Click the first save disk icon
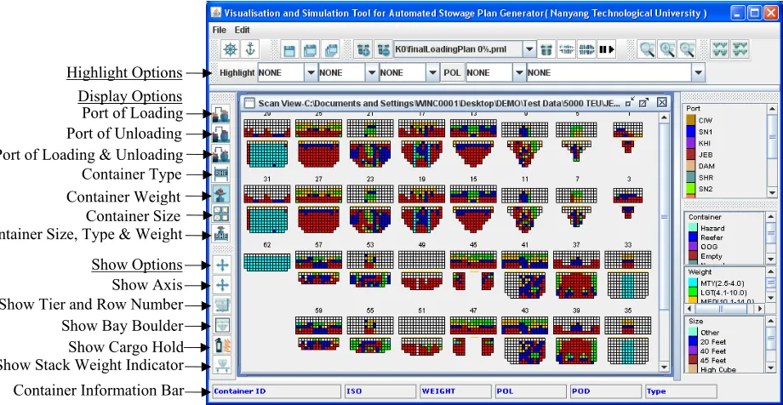This screenshot has width=783, height=405. click(289, 50)
